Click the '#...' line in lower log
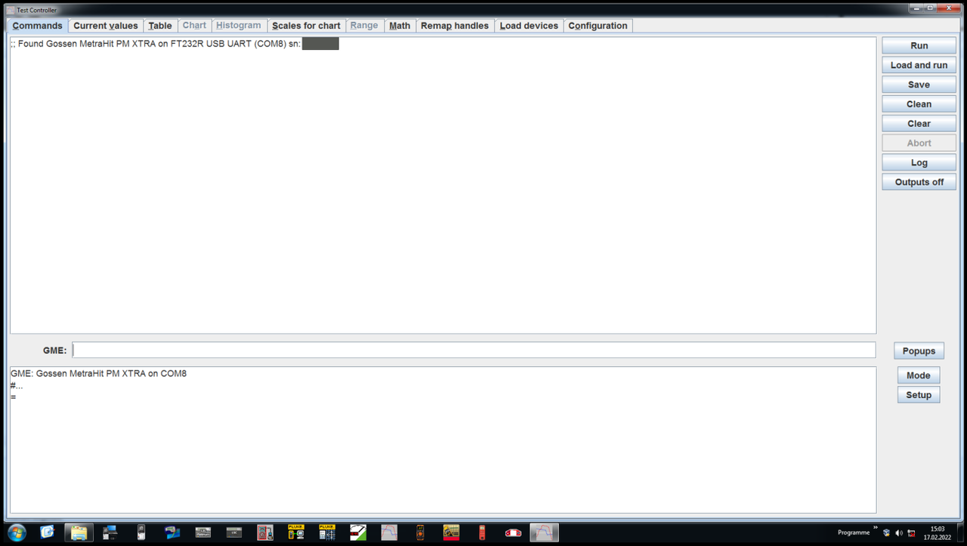967x546 pixels. [x=17, y=385]
